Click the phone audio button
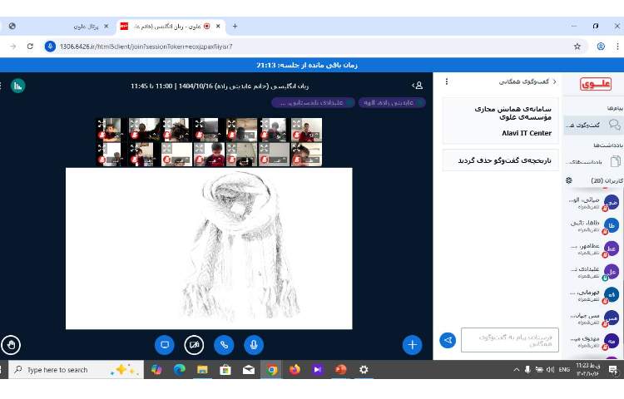Screen dimensions: 624x399 click(x=224, y=344)
